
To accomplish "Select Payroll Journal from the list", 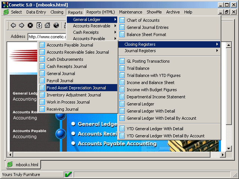I will tap(60, 81).
